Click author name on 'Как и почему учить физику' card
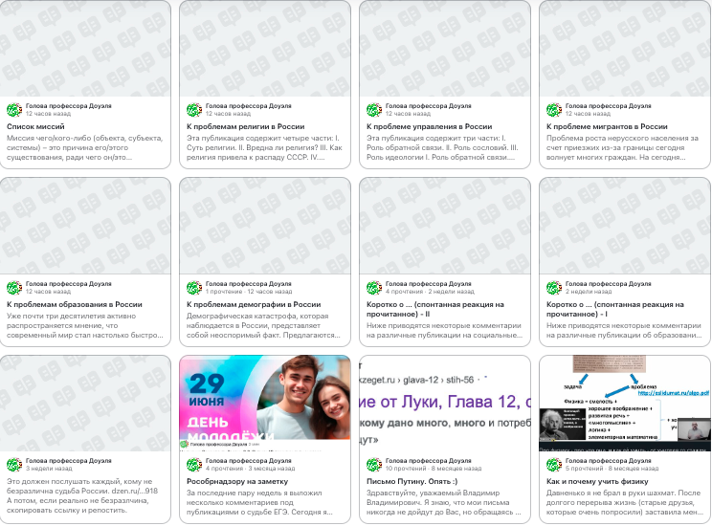Image resolution: width=712 pixels, height=526 pixels. [608, 461]
